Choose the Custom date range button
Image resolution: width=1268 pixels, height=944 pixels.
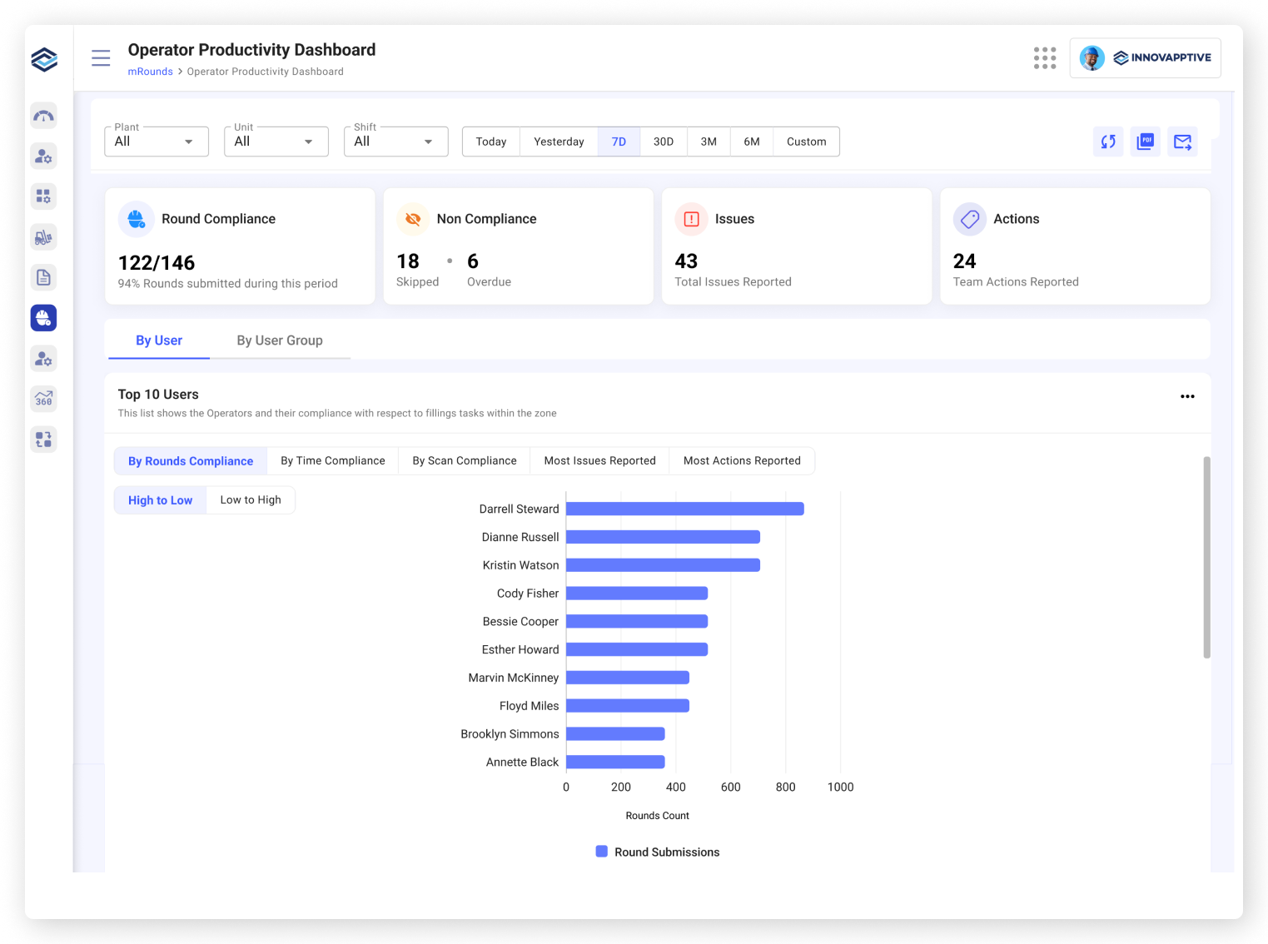[806, 142]
